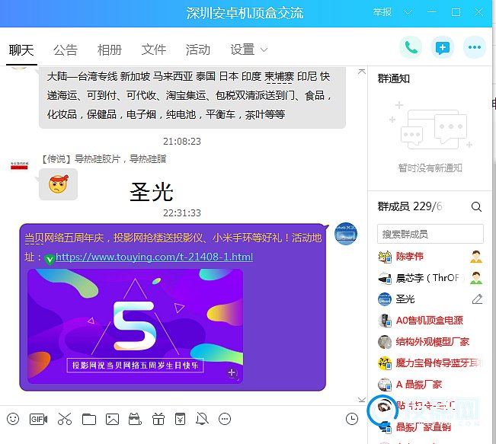Click the logistics ad message bubble
The width and height of the screenshot is (496, 444).
click(192, 97)
